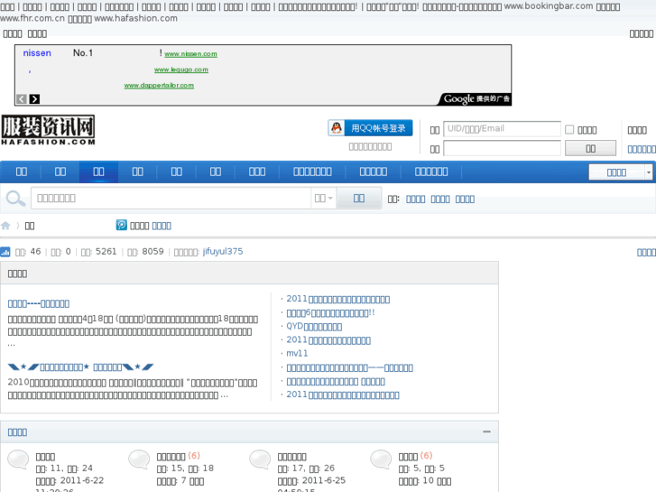The image size is (656, 492).
Task: Open forum bubble icon with counts 15, 18
Action: [x=139, y=460]
